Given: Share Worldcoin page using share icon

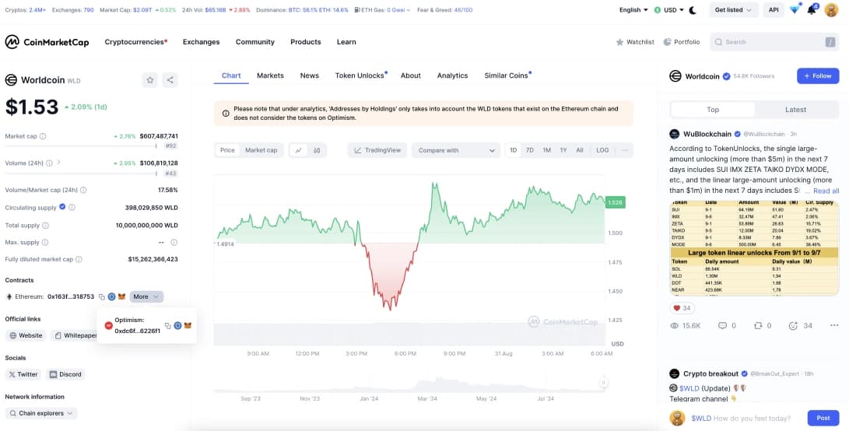Looking at the screenshot, I should coord(170,80).
